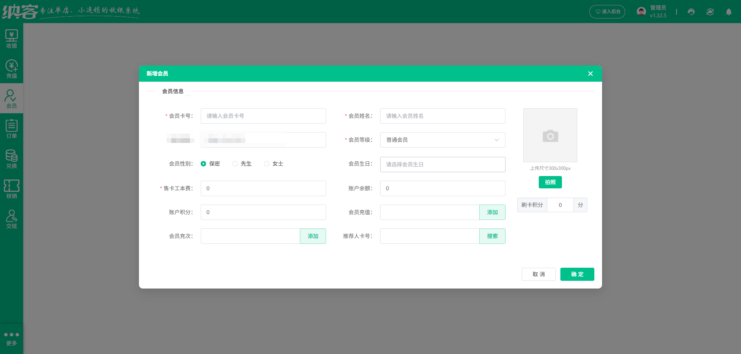Select the 兑换 exchange module
This screenshot has height=354, width=741.
click(12, 158)
